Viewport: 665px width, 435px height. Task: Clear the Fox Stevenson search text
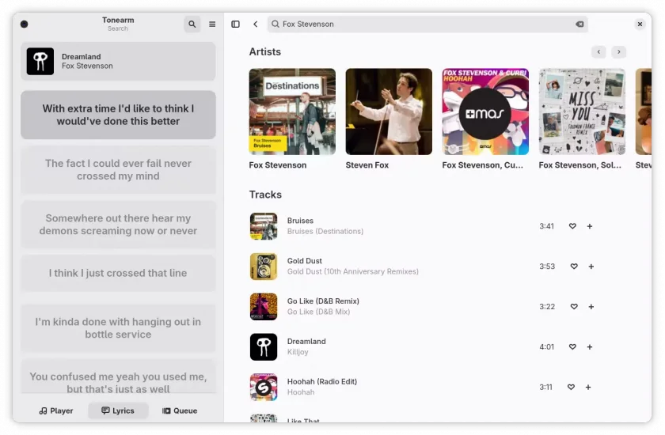point(579,25)
